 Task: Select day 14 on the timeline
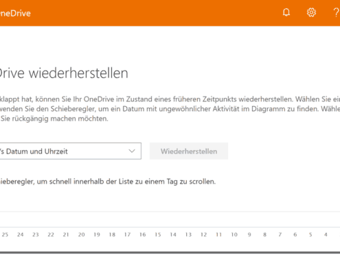point(173,234)
